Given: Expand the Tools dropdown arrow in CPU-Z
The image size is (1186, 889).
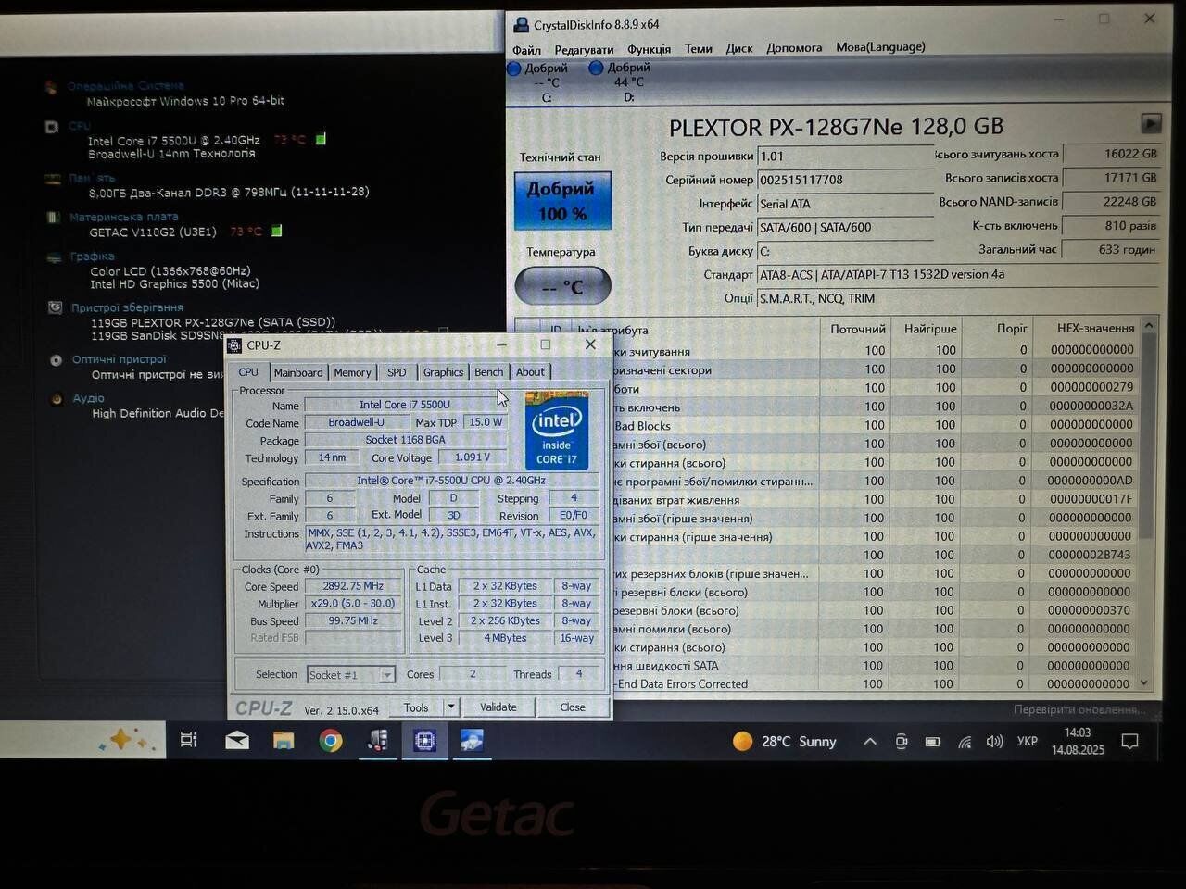Looking at the screenshot, I should 451,707.
